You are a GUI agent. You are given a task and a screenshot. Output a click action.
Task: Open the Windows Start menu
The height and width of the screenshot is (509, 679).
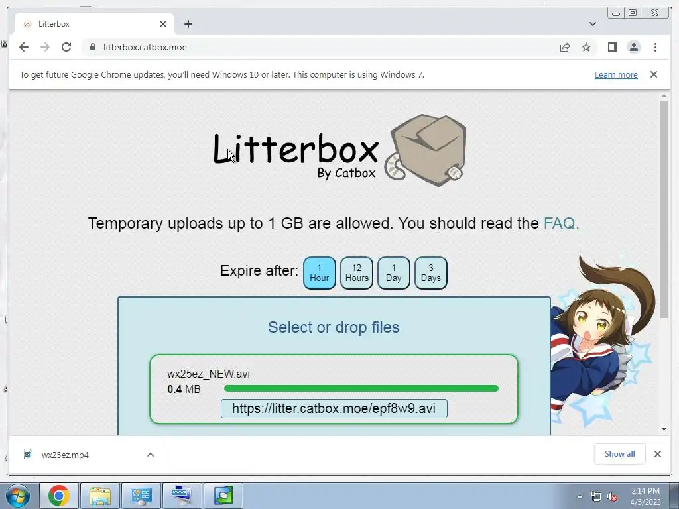click(18, 496)
